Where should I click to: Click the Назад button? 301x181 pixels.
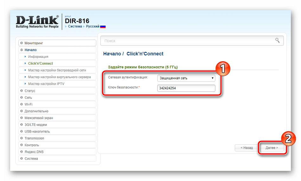click(247, 148)
